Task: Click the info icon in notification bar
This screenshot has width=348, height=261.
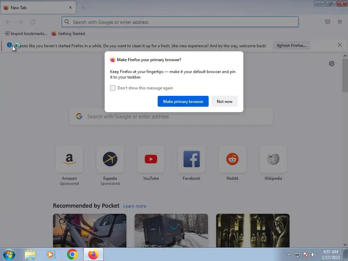Action: (x=9, y=45)
